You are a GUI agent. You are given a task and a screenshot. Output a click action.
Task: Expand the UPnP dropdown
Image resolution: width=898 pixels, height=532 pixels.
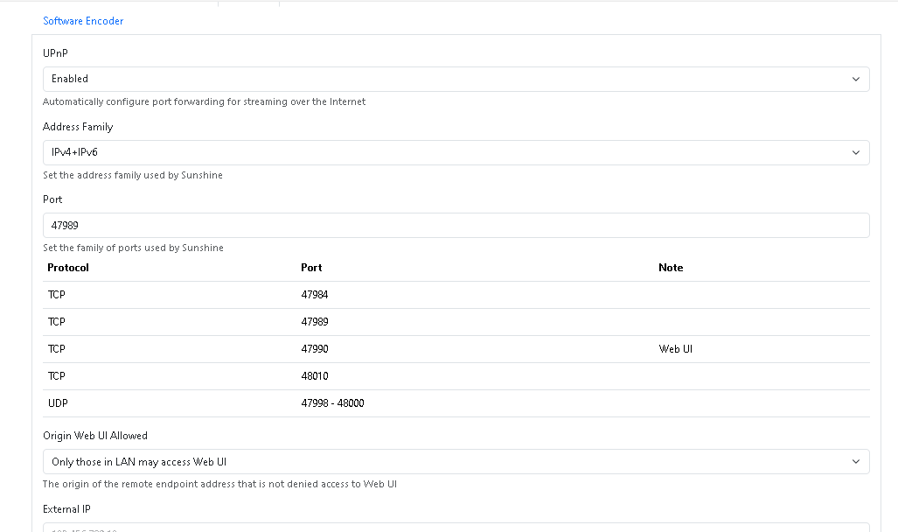coord(456,79)
